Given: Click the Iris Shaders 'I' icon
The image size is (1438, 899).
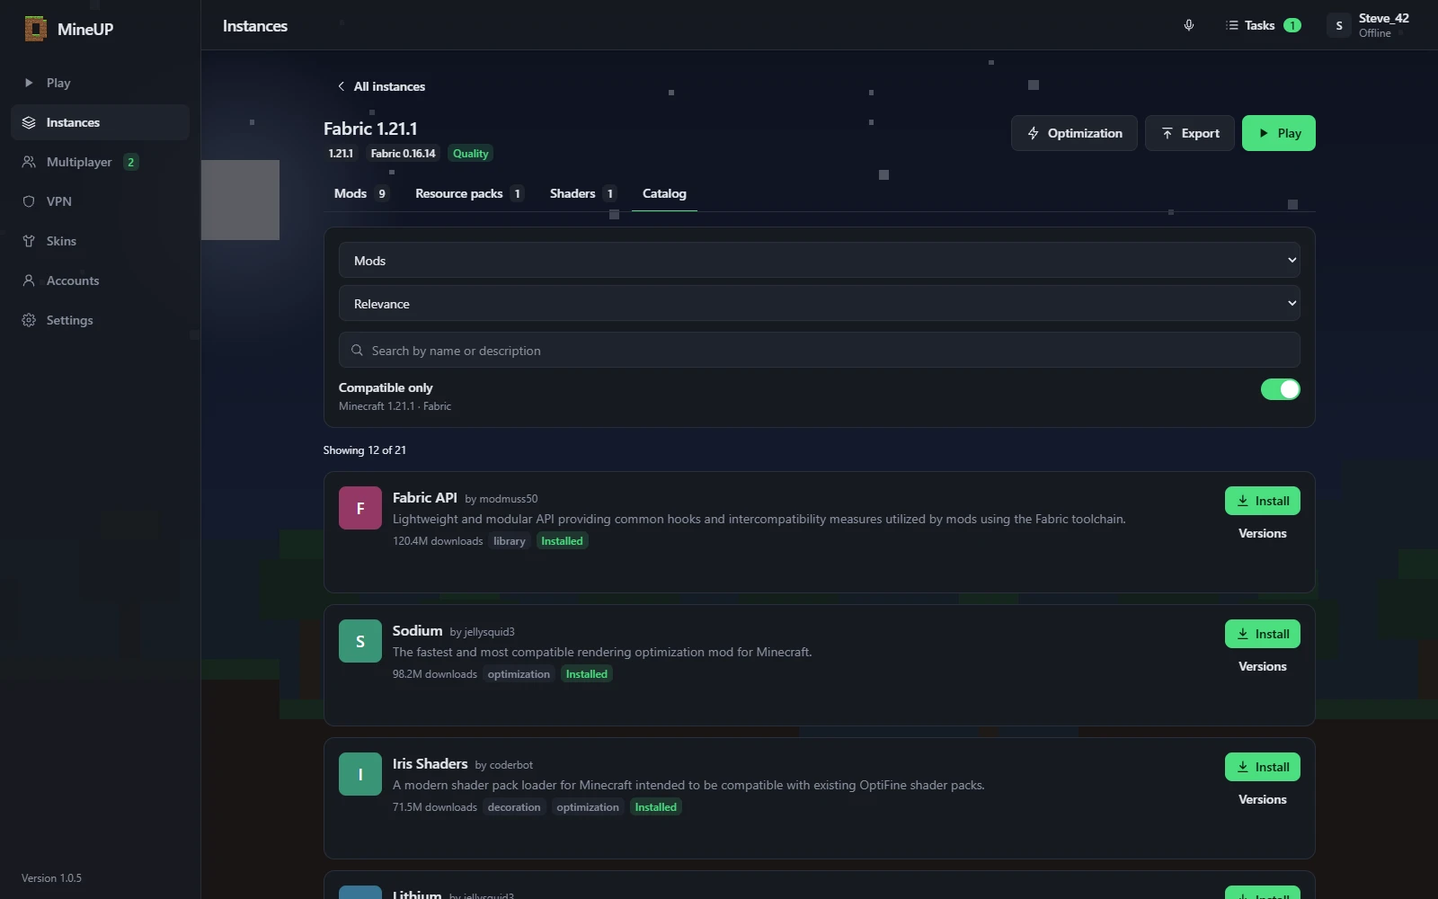Looking at the screenshot, I should click(360, 774).
